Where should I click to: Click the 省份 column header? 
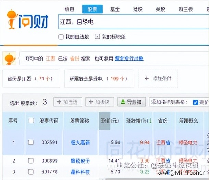[x=163, y=120]
